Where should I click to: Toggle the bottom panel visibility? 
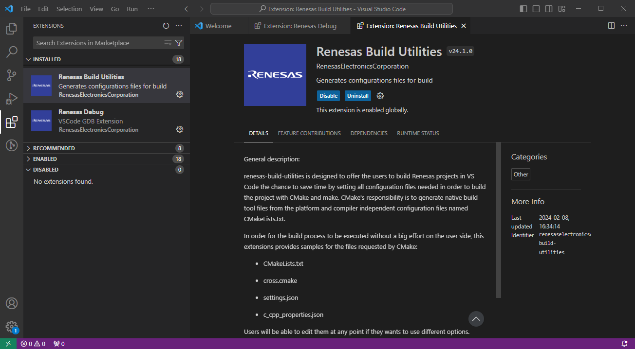pyautogui.click(x=536, y=9)
